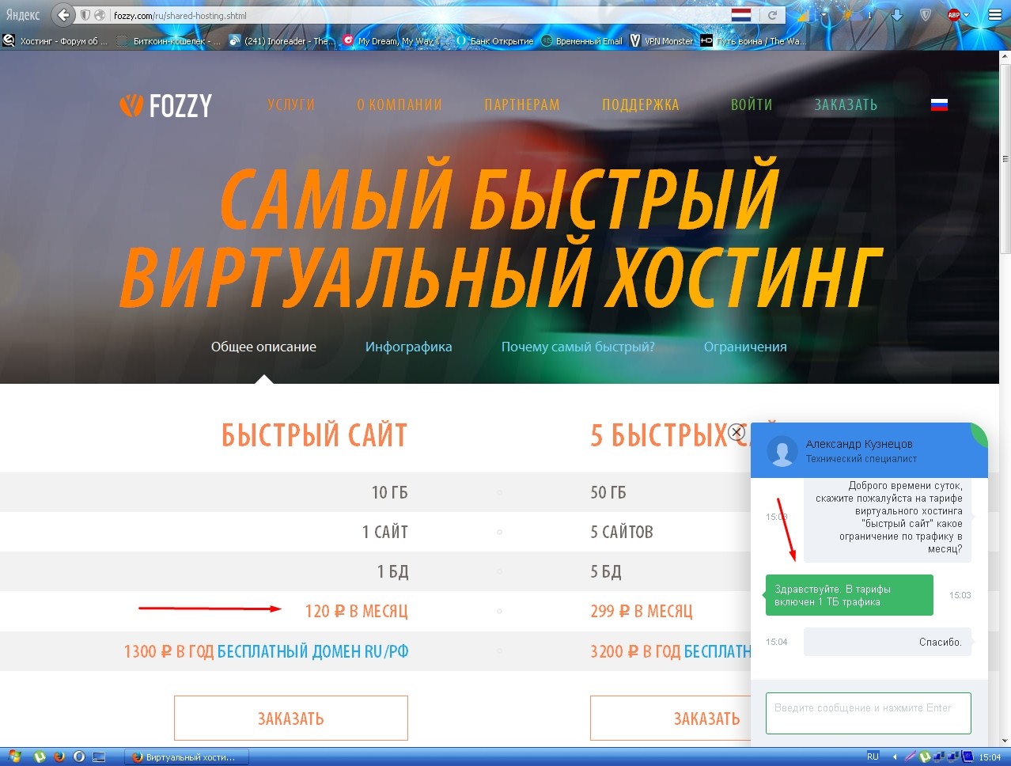Click the chat message input field
This screenshot has height=766, width=1011.
869,712
